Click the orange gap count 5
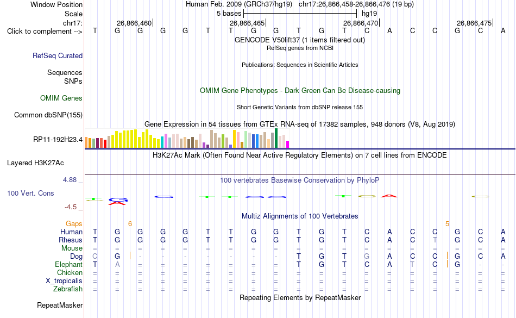This screenshot has height=318, width=516. coord(447,224)
